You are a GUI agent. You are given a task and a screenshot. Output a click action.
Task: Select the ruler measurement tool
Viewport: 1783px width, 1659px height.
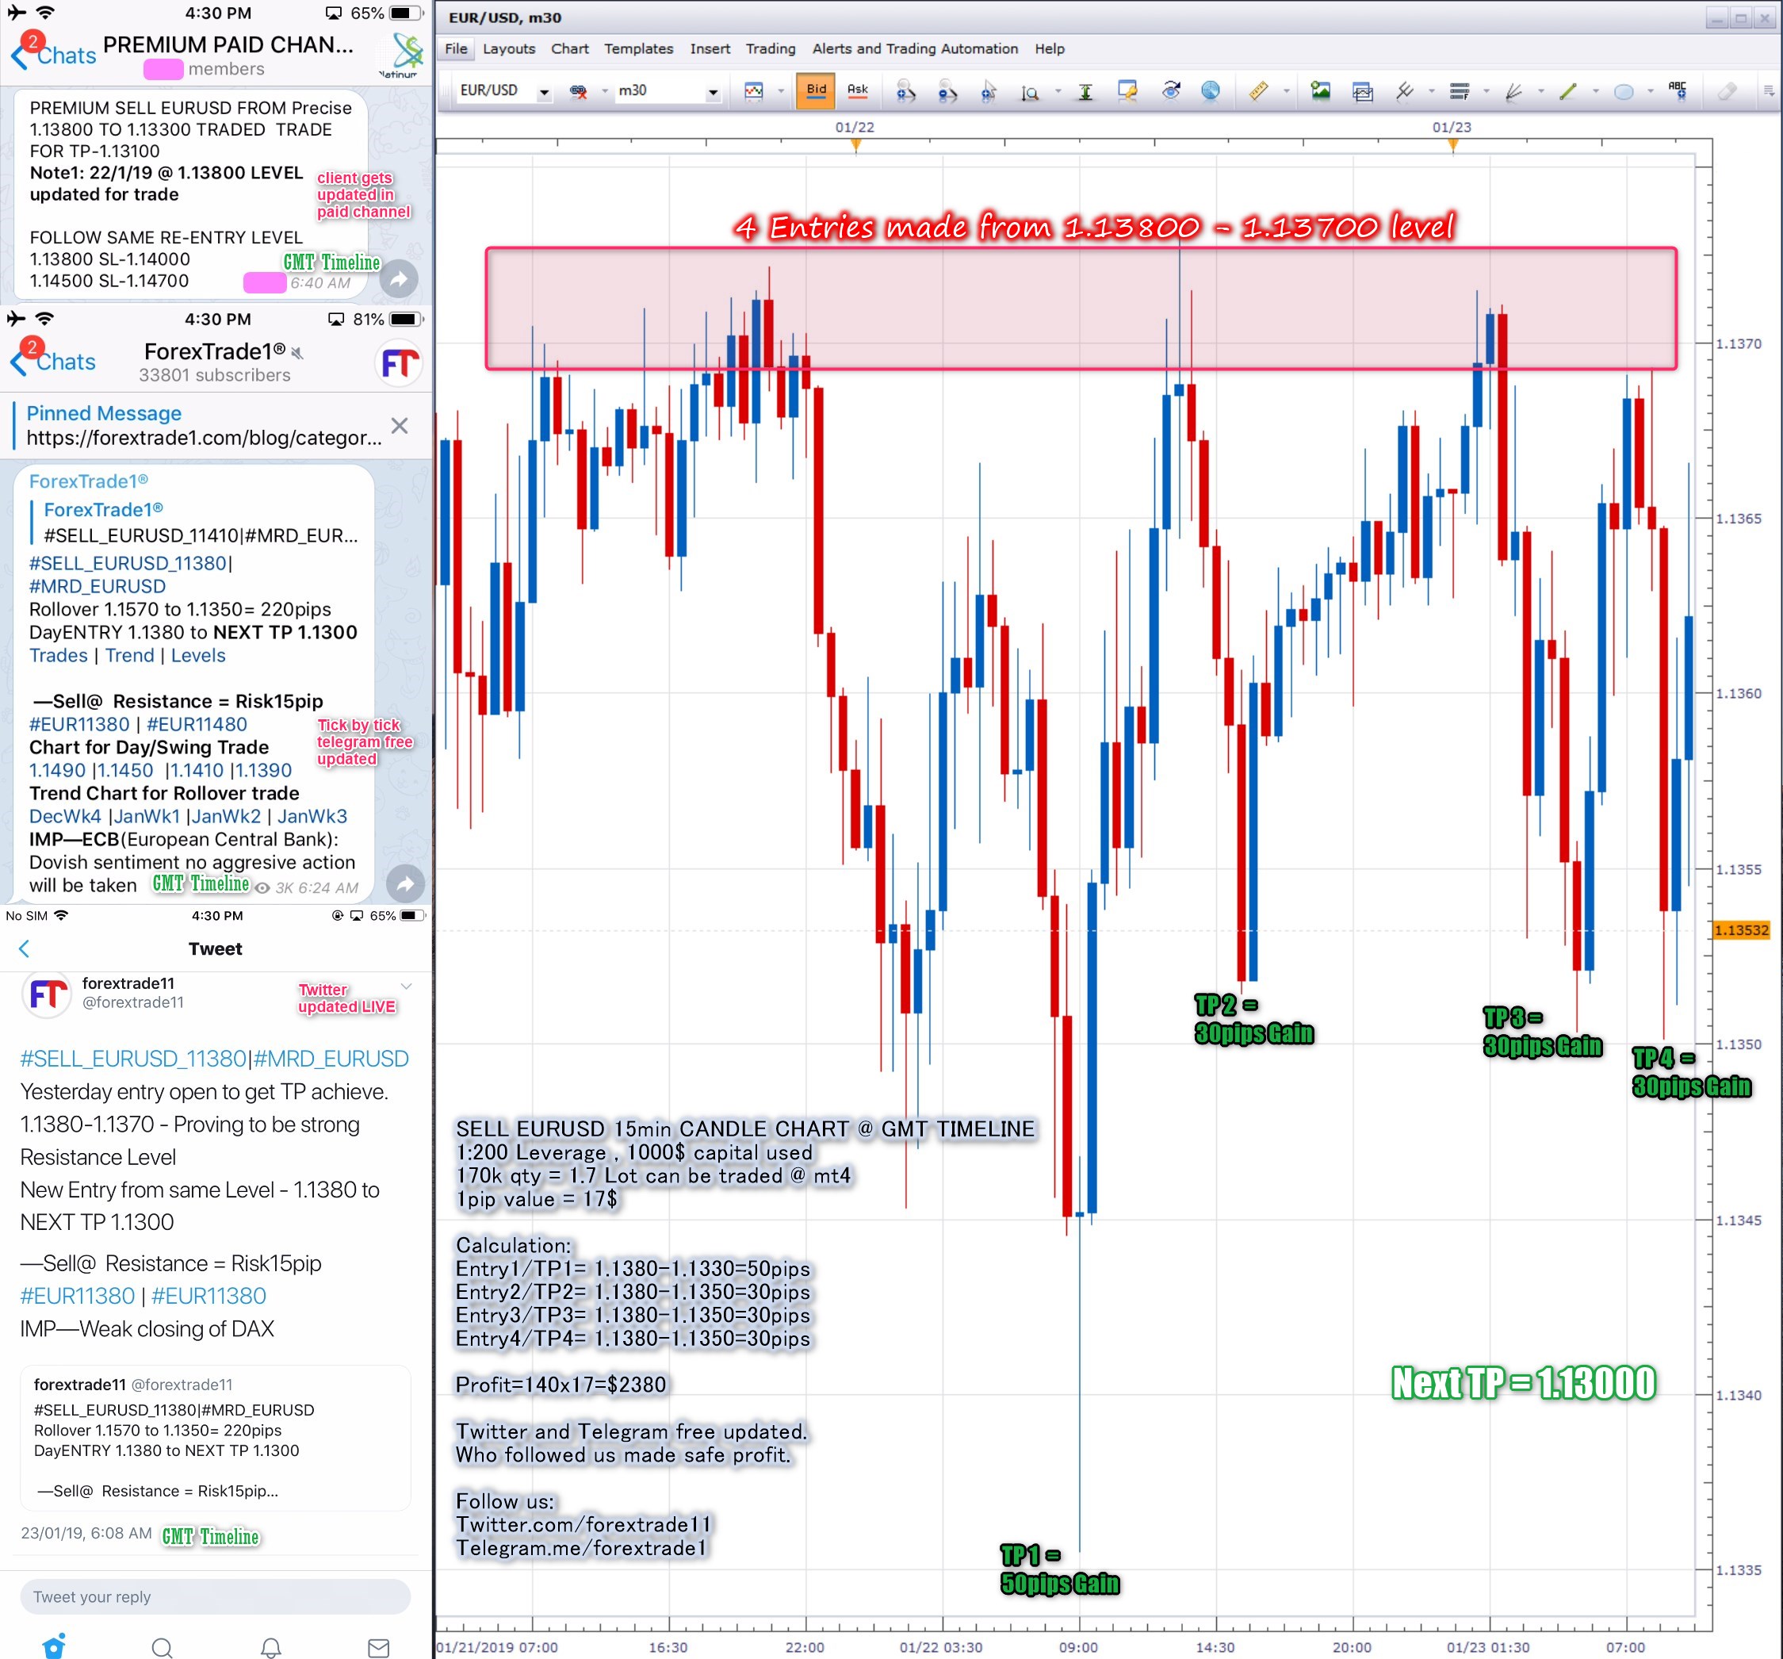1258,90
